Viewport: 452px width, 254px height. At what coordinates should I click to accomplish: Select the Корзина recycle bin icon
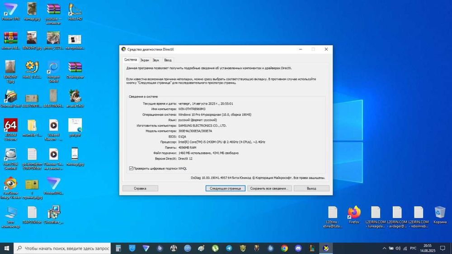pyautogui.click(x=440, y=215)
